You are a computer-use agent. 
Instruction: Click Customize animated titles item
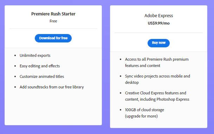tap(42, 76)
